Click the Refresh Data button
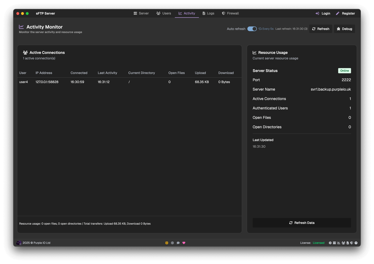Image resolution: width=374 pixels, height=264 pixels. click(302, 223)
